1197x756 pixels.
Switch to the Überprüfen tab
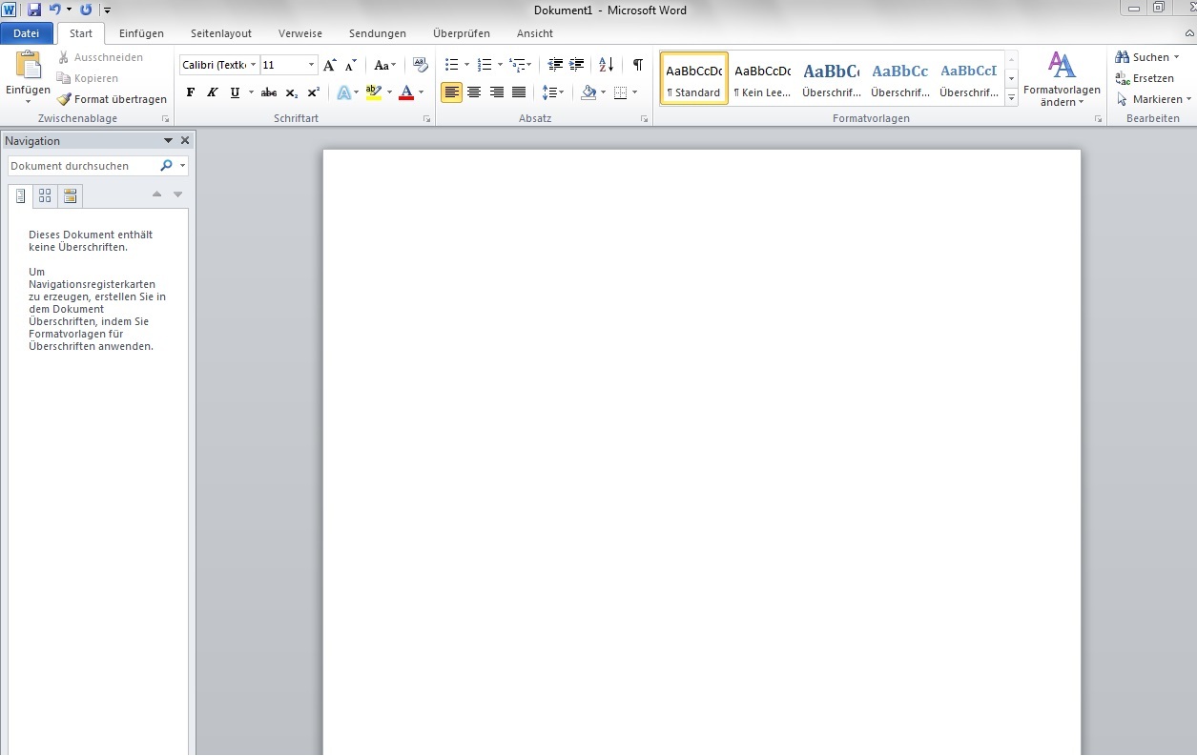(x=462, y=33)
